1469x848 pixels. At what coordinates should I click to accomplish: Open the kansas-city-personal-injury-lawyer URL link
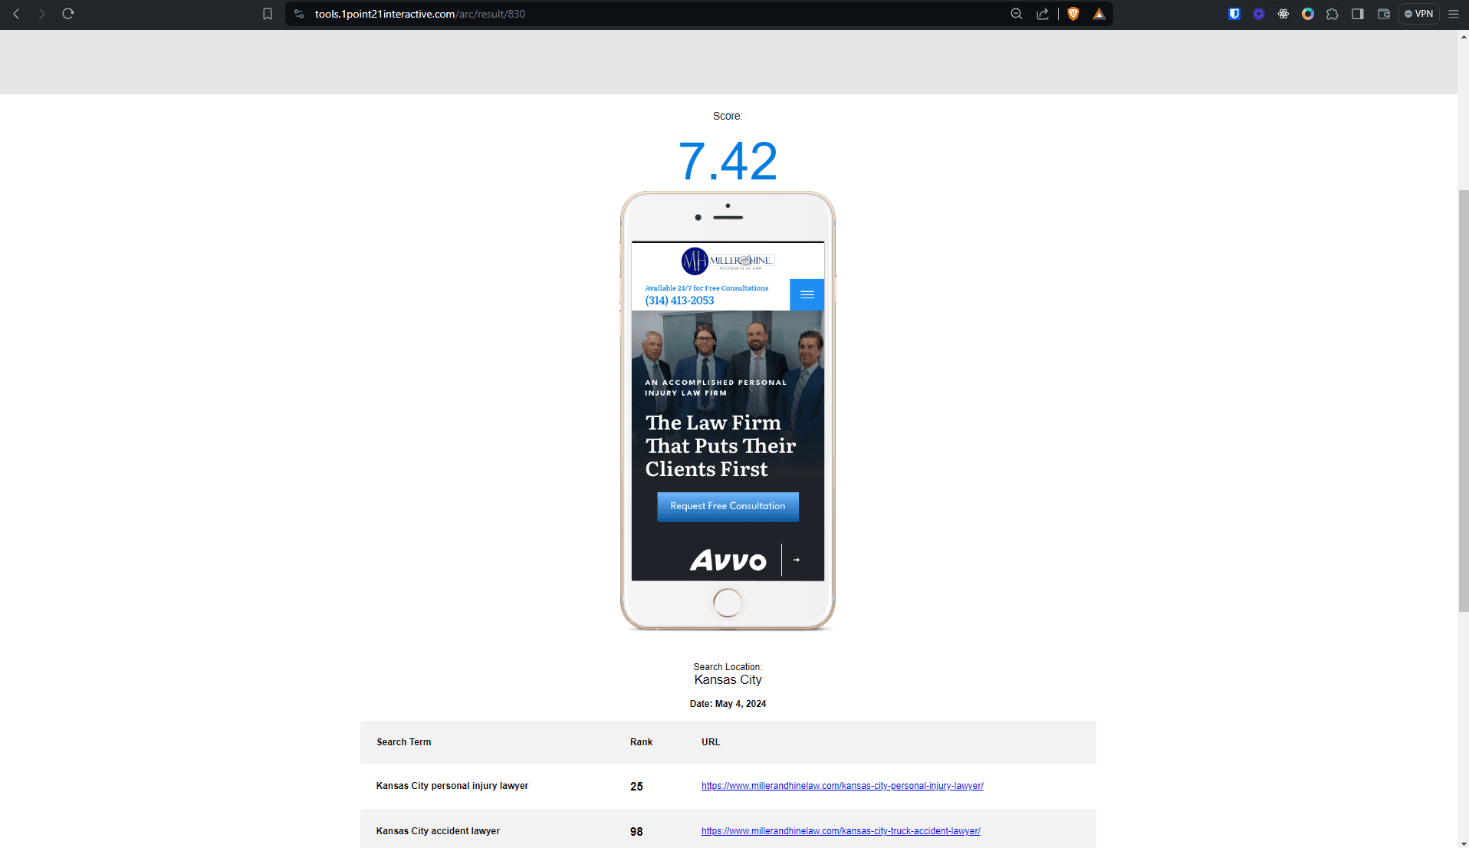point(842,786)
